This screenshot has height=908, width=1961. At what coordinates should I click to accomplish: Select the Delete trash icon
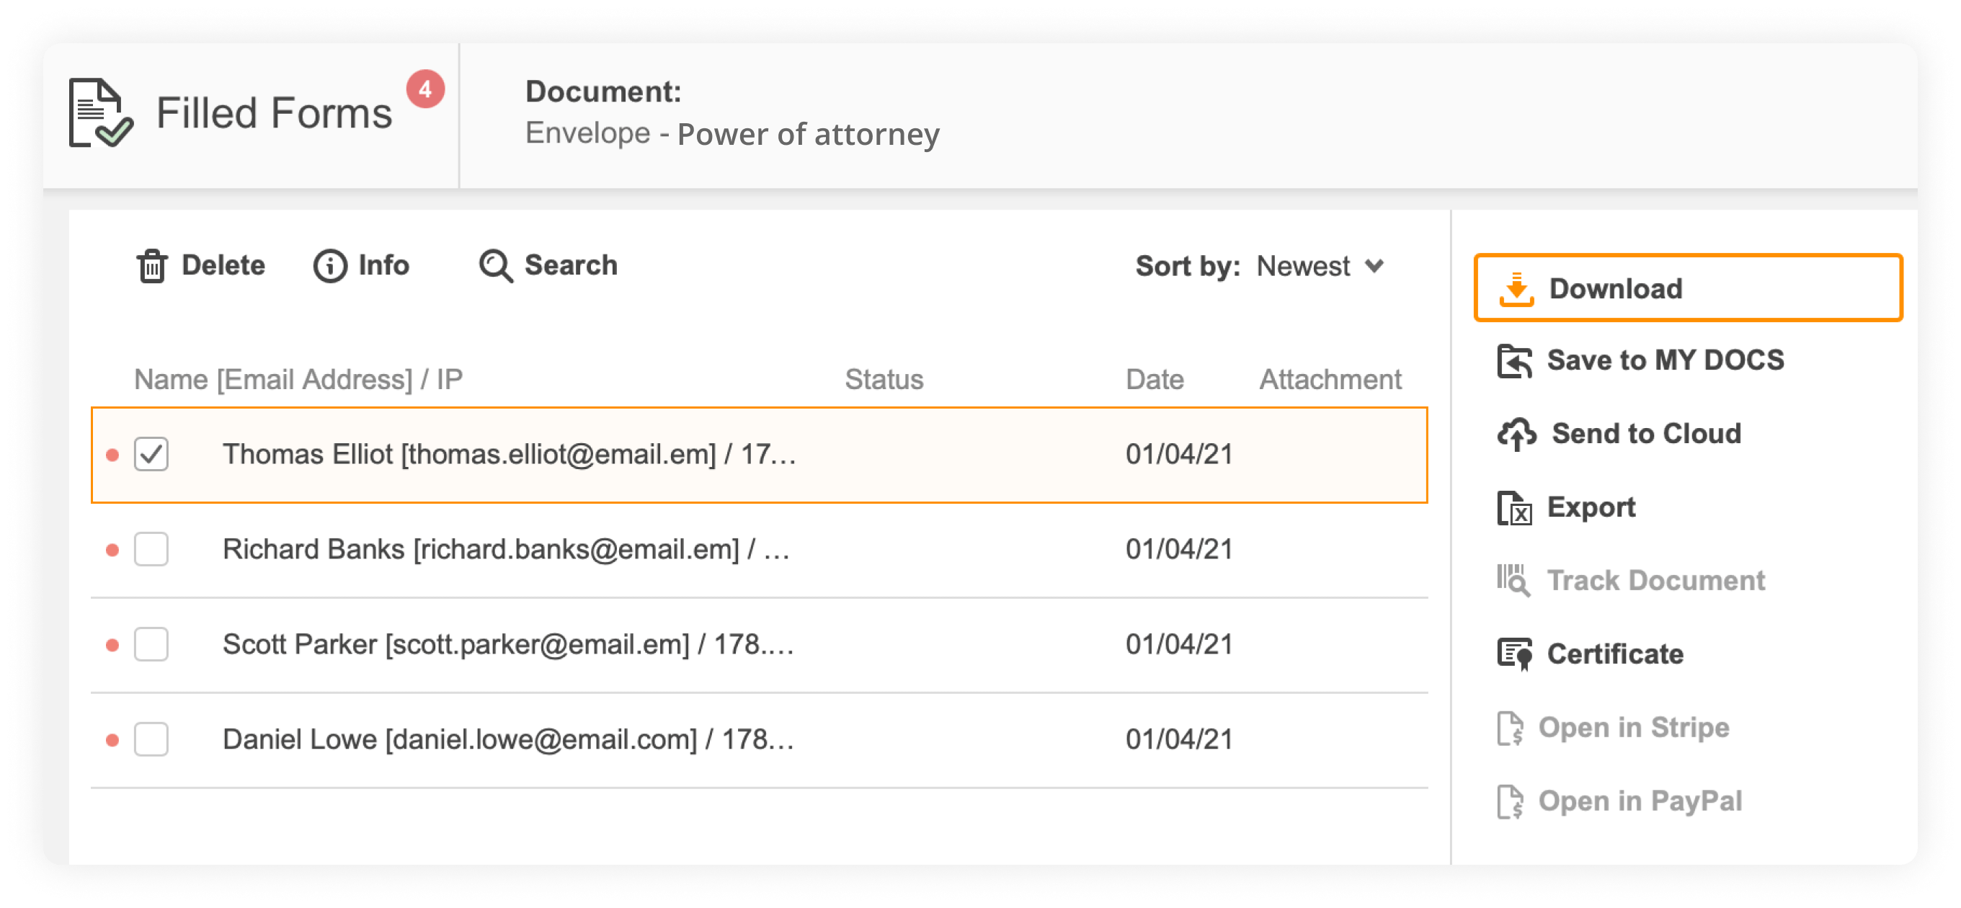point(152,266)
